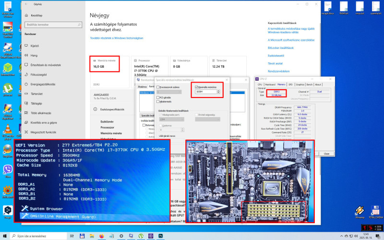Image resolution: width=384 pixels, height=240 pixels.
Task: Click the taskbar search box
Action: pos(39,236)
